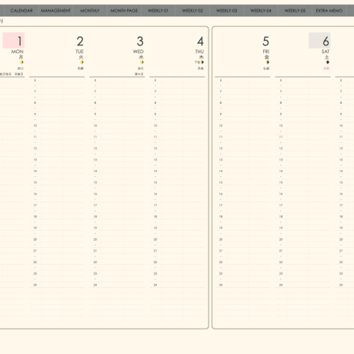This screenshot has height=354, width=354.
Task: Open the EXTRA MEMO tab
Action: (329, 11)
